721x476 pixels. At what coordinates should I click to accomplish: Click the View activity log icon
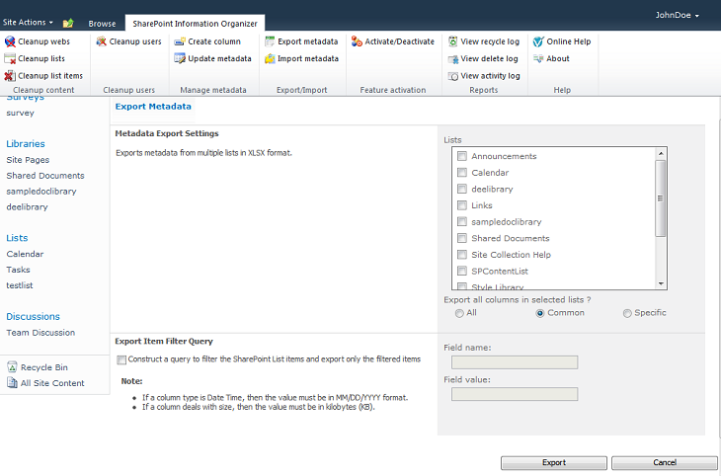[453, 76]
